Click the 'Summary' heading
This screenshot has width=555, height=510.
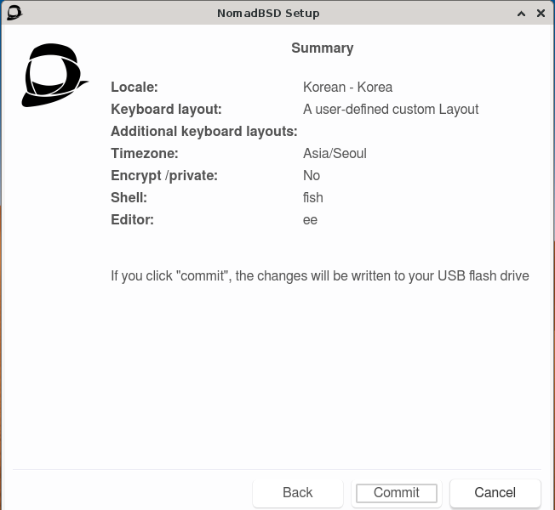(x=322, y=48)
